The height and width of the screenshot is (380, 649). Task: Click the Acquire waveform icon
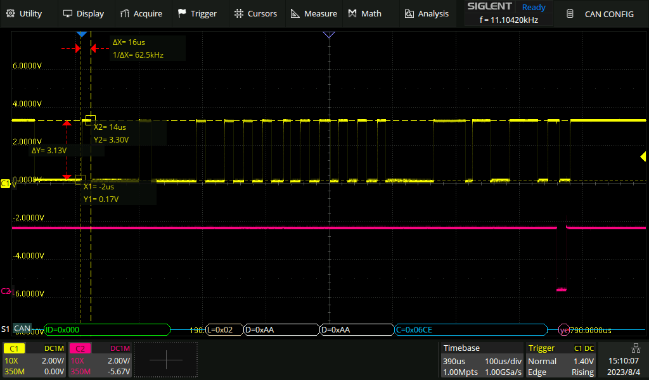pyautogui.click(x=125, y=14)
